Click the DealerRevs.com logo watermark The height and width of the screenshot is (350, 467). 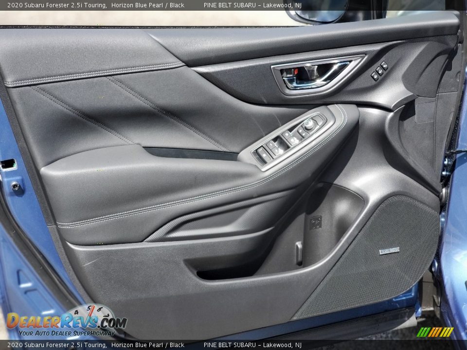[66, 321]
